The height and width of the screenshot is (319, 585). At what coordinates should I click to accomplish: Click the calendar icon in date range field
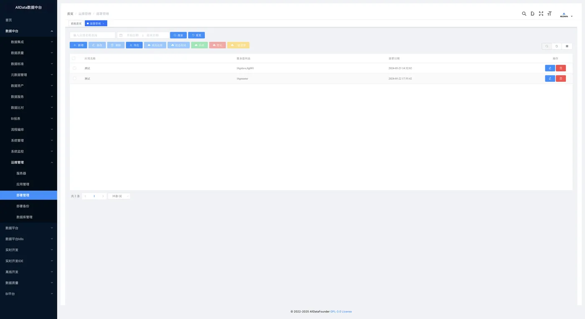121,35
